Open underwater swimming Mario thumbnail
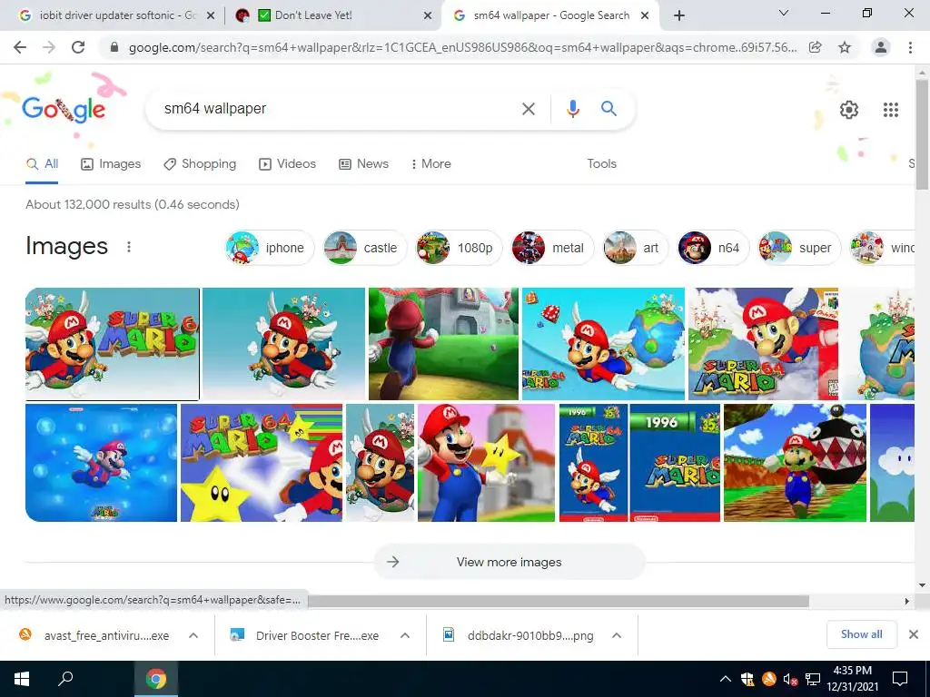This screenshot has width=930, height=697. click(101, 463)
